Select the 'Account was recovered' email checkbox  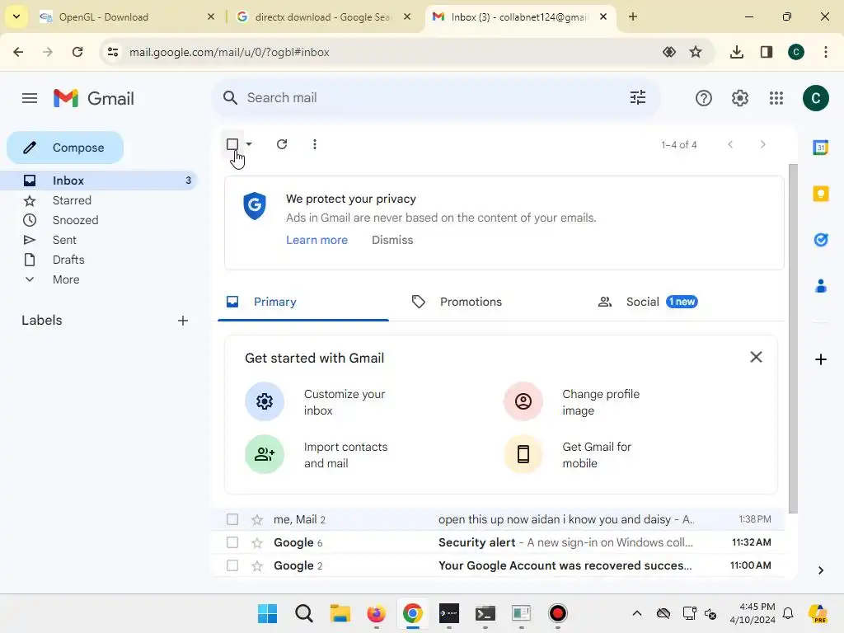232,565
